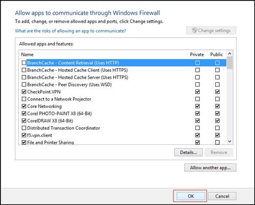Screen dimensions: 255x205
Task: Uncheck Private for Corel PHOTO-PAINT X8
Action: pos(197,113)
